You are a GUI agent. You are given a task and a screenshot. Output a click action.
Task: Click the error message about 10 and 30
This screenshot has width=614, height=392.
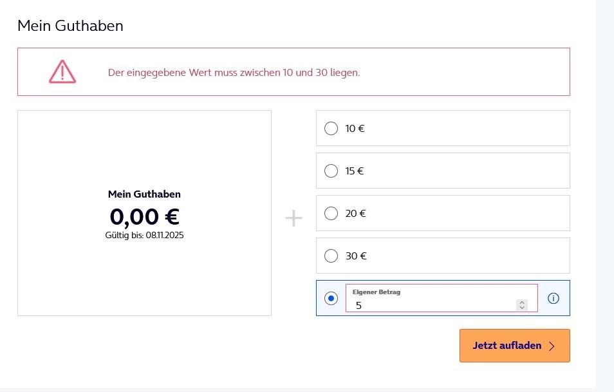pyautogui.click(x=234, y=72)
